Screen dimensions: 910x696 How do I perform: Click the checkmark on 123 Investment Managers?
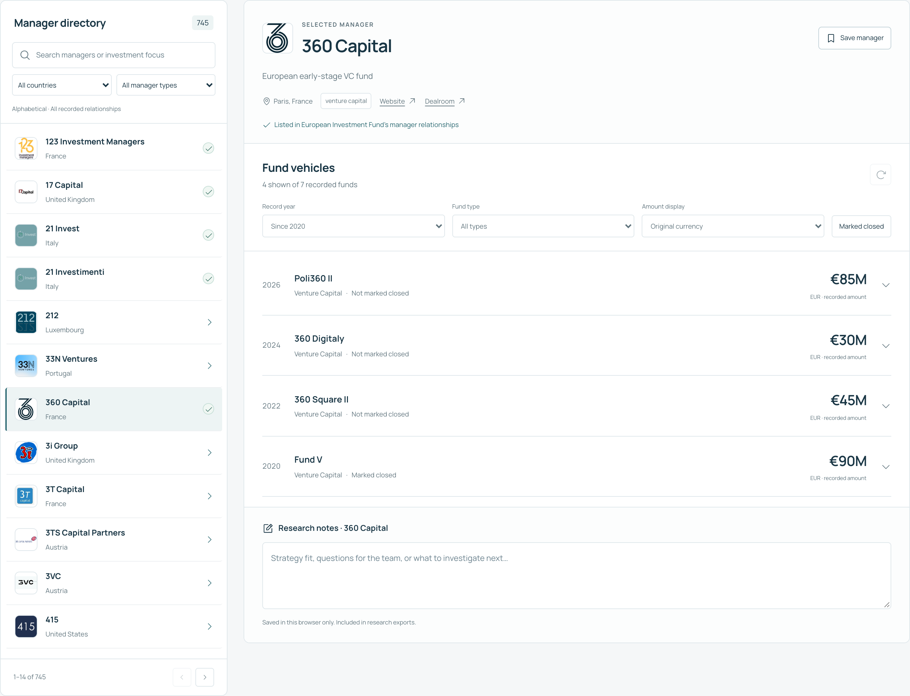[x=208, y=148]
